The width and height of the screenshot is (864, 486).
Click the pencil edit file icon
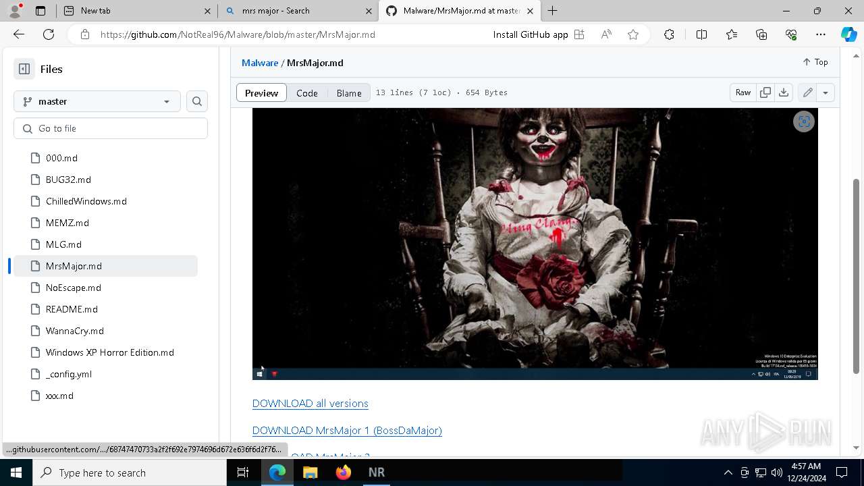pyautogui.click(x=807, y=92)
